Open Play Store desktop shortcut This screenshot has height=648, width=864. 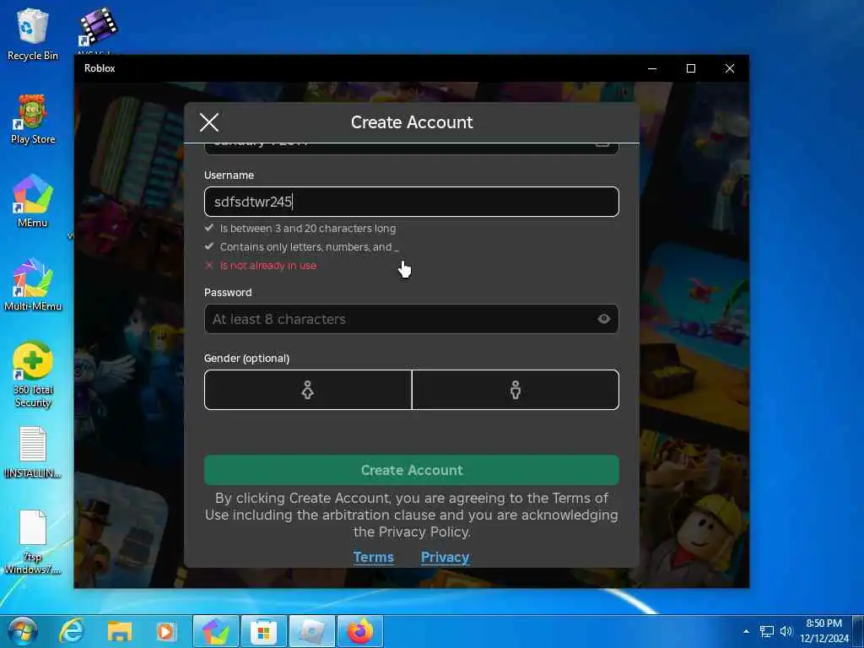coord(33,119)
